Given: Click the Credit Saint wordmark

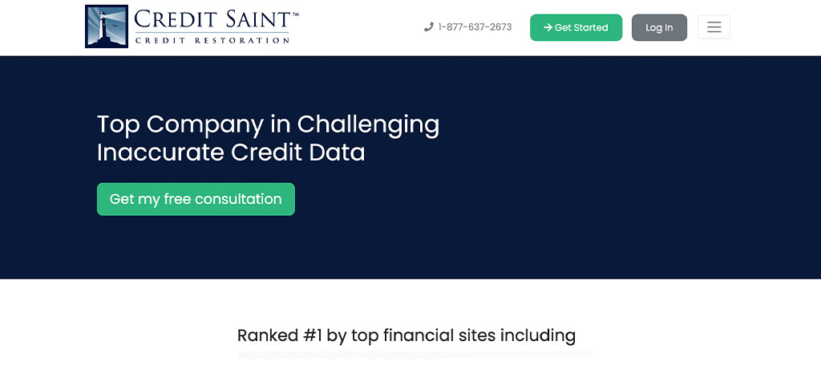Looking at the screenshot, I should (x=212, y=19).
